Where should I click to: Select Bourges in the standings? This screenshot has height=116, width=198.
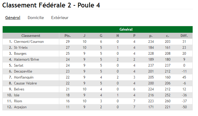click(x=20, y=54)
